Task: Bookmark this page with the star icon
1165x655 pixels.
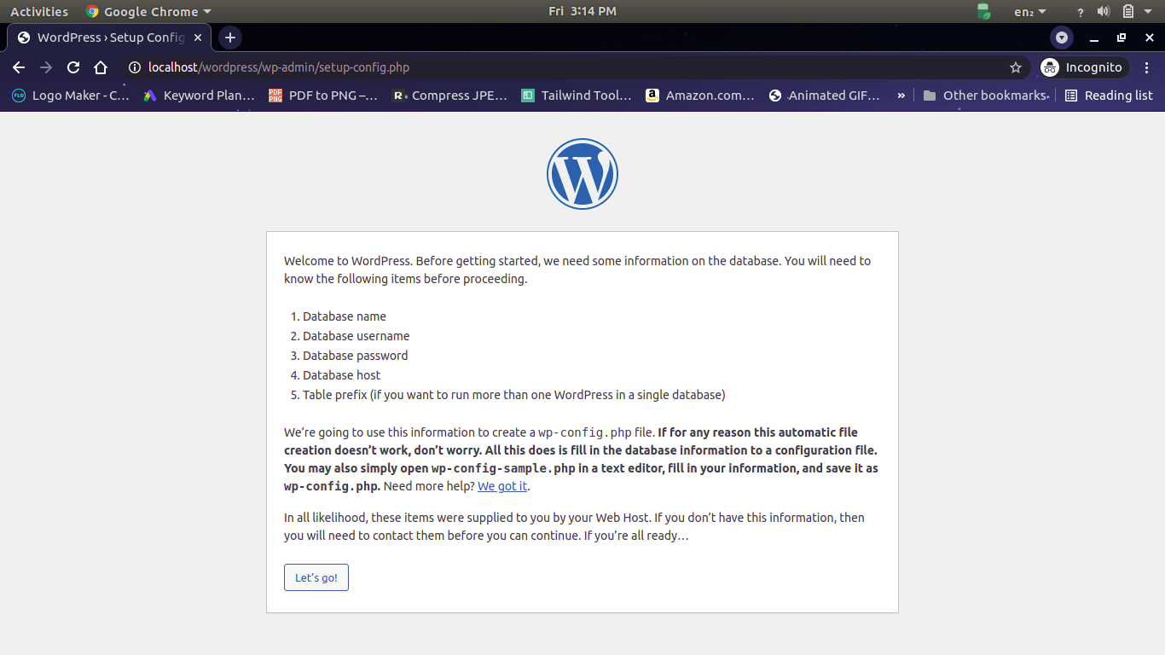Action: pyautogui.click(x=1016, y=67)
